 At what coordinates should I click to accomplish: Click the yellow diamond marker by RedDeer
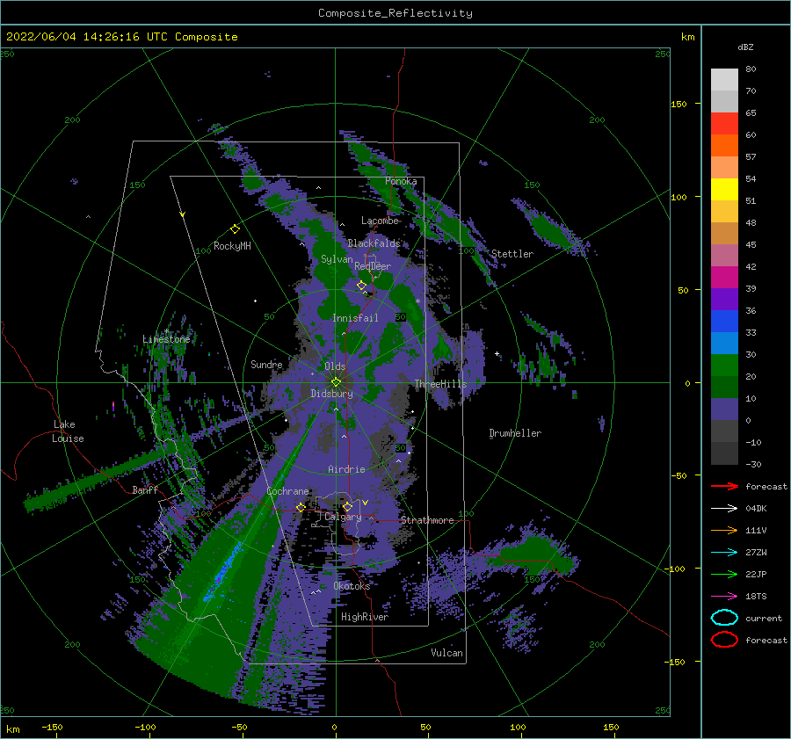pyautogui.click(x=362, y=286)
